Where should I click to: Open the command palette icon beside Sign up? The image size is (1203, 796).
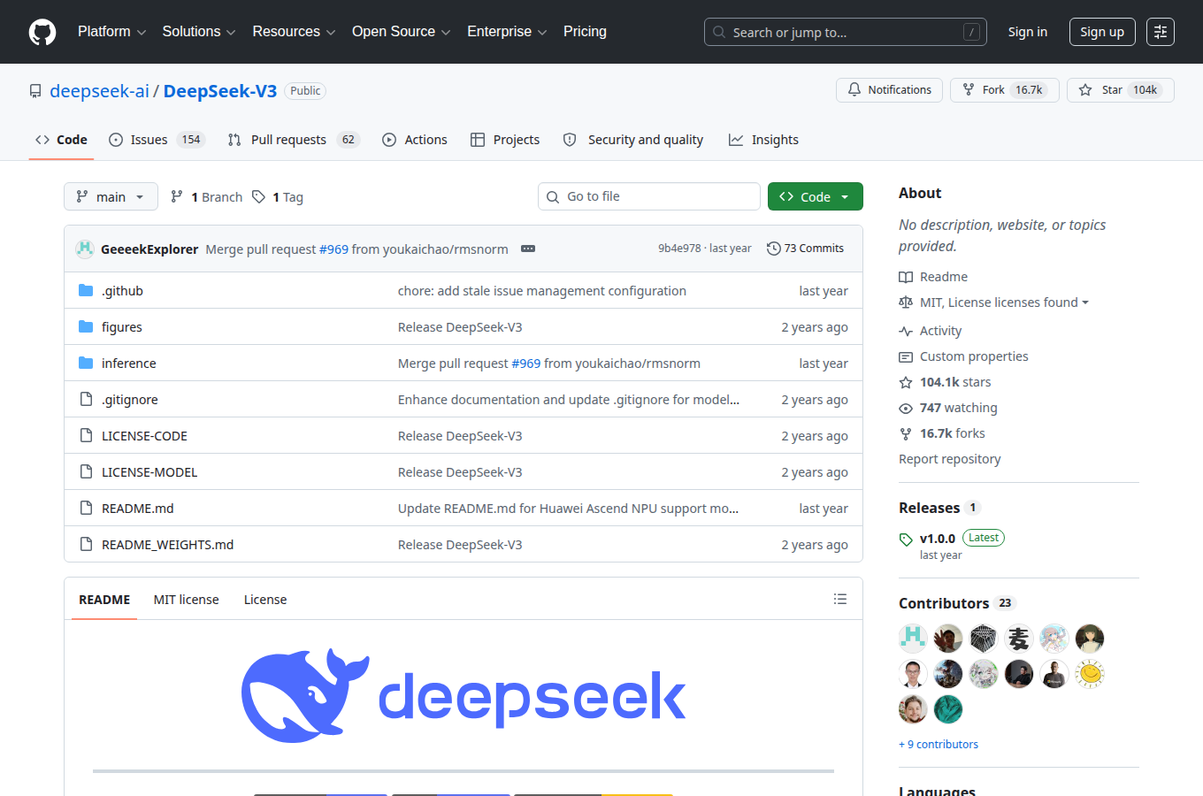coord(1161,32)
